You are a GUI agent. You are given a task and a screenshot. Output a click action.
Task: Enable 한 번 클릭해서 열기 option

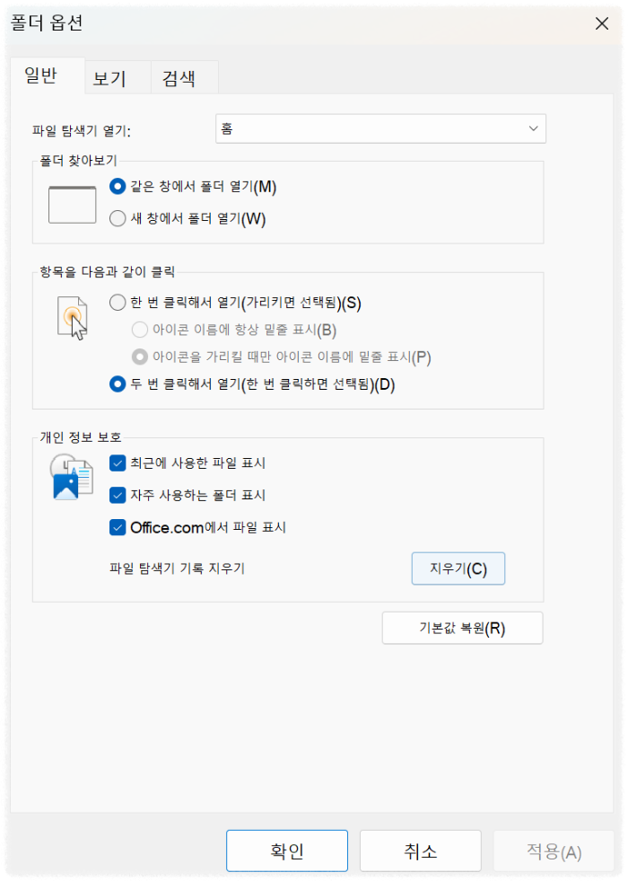point(118,304)
